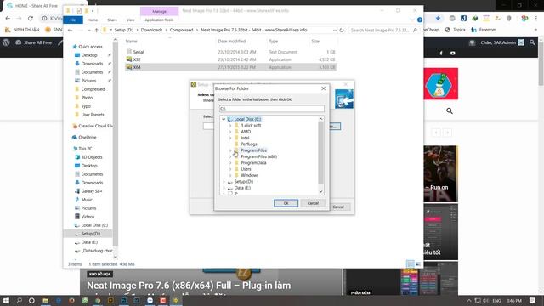The width and height of the screenshot is (544, 306).
Task: Collapse the Local Disk (C:) tree node
Action: click(224, 119)
